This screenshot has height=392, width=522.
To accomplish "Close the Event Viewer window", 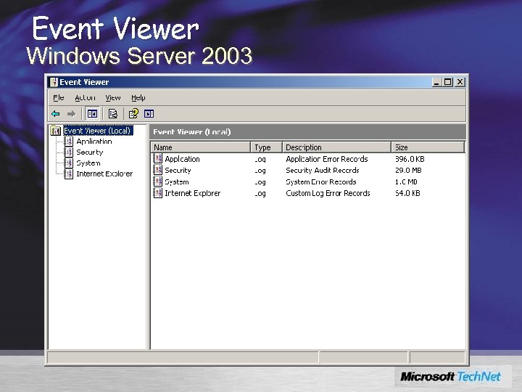I will pos(460,82).
